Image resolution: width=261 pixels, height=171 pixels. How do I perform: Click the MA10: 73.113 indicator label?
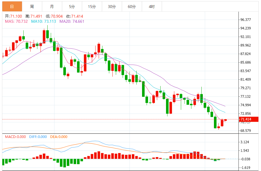[x=44, y=21]
